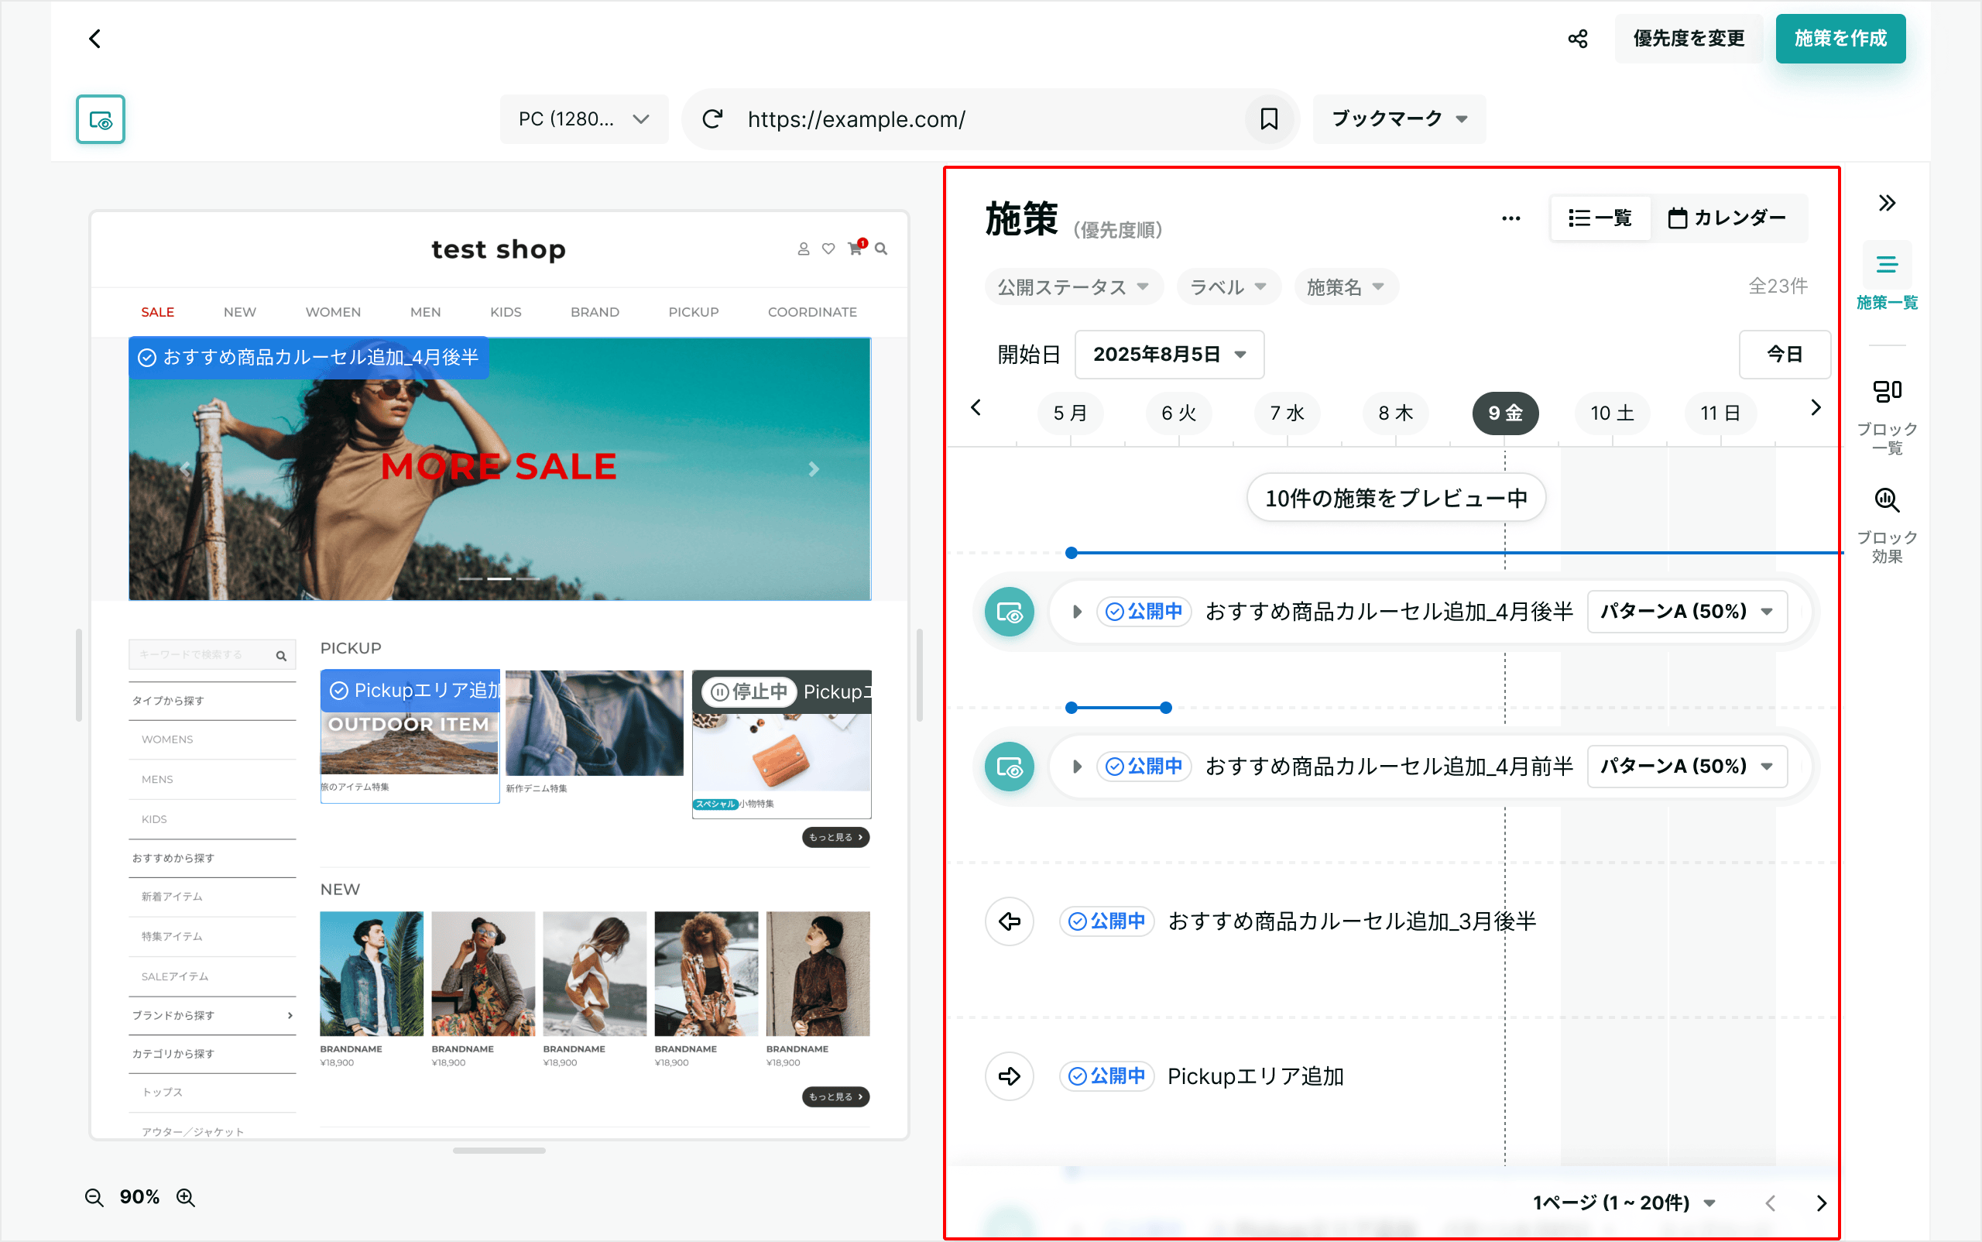The height and width of the screenshot is (1242, 1982).
Task: Toggle preview for おすすめ商品カルーセル追加_4月後半
Action: 1009,612
